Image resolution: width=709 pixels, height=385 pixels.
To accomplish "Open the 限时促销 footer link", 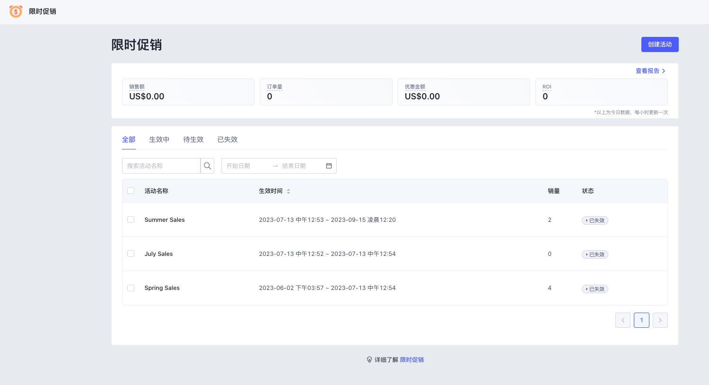I will 411,359.
